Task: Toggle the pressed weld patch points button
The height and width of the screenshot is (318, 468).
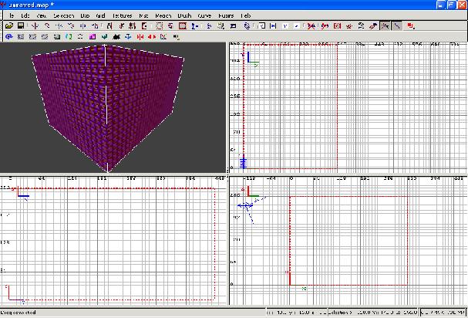Action: 385,26
